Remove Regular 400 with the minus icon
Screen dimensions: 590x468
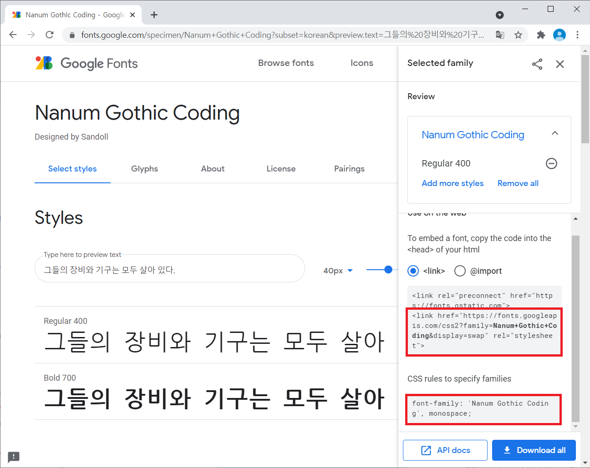(x=551, y=163)
